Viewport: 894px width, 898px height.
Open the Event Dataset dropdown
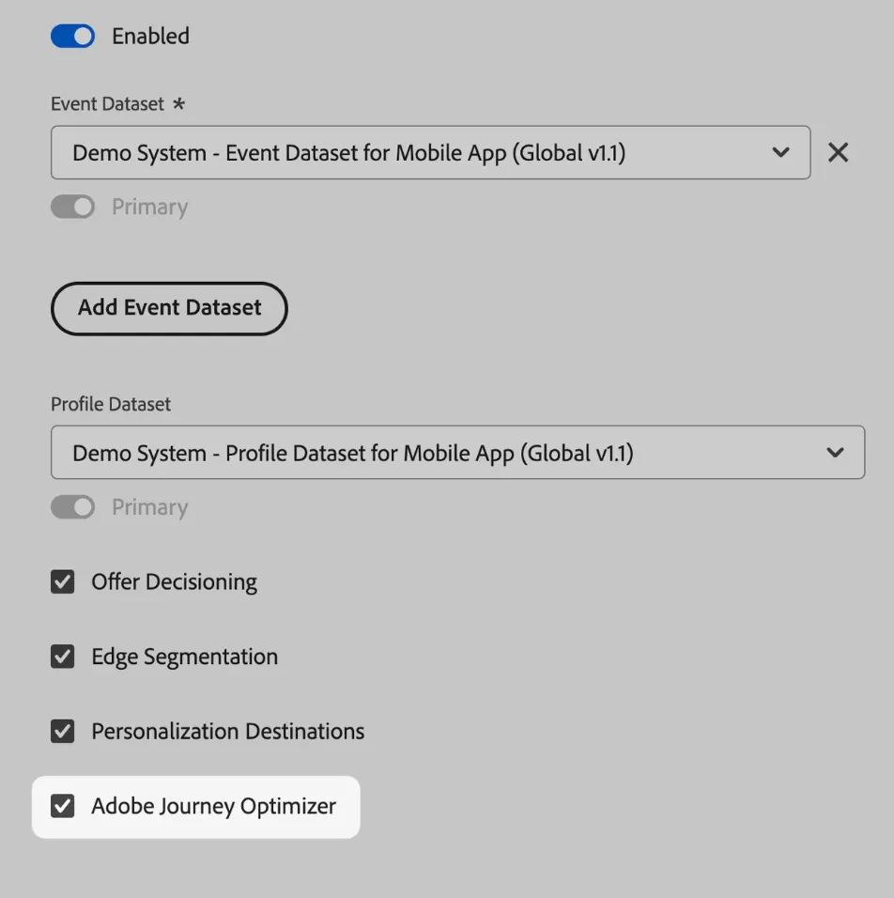(431, 152)
